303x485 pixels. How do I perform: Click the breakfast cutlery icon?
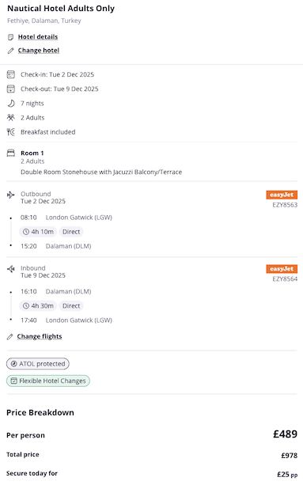pos(11,132)
